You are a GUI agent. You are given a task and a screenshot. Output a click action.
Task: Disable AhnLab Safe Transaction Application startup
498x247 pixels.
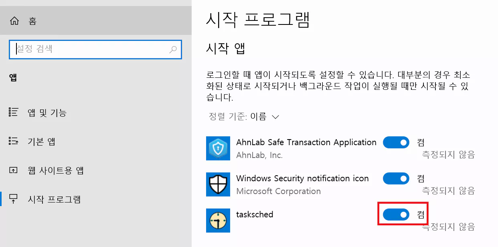396,142
